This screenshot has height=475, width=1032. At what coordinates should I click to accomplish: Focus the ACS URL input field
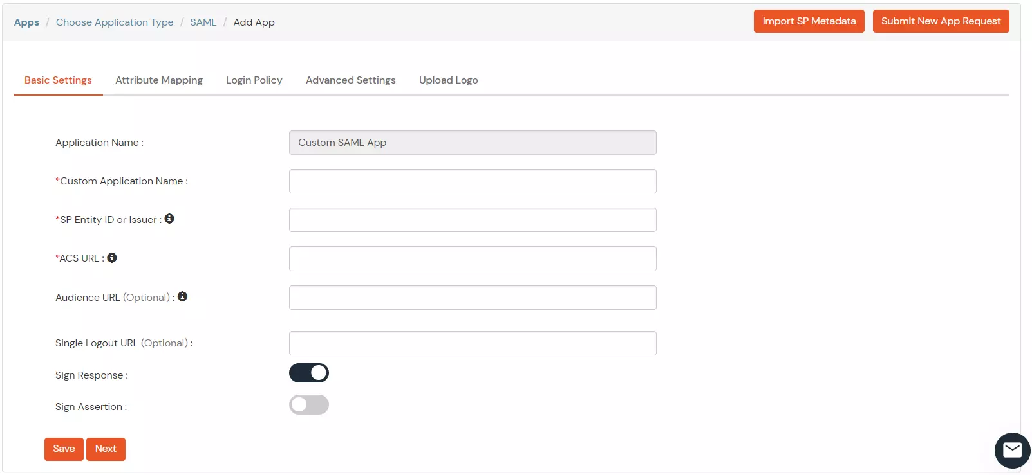[473, 258]
